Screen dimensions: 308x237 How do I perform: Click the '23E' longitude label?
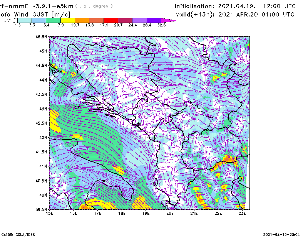pos(242,213)
